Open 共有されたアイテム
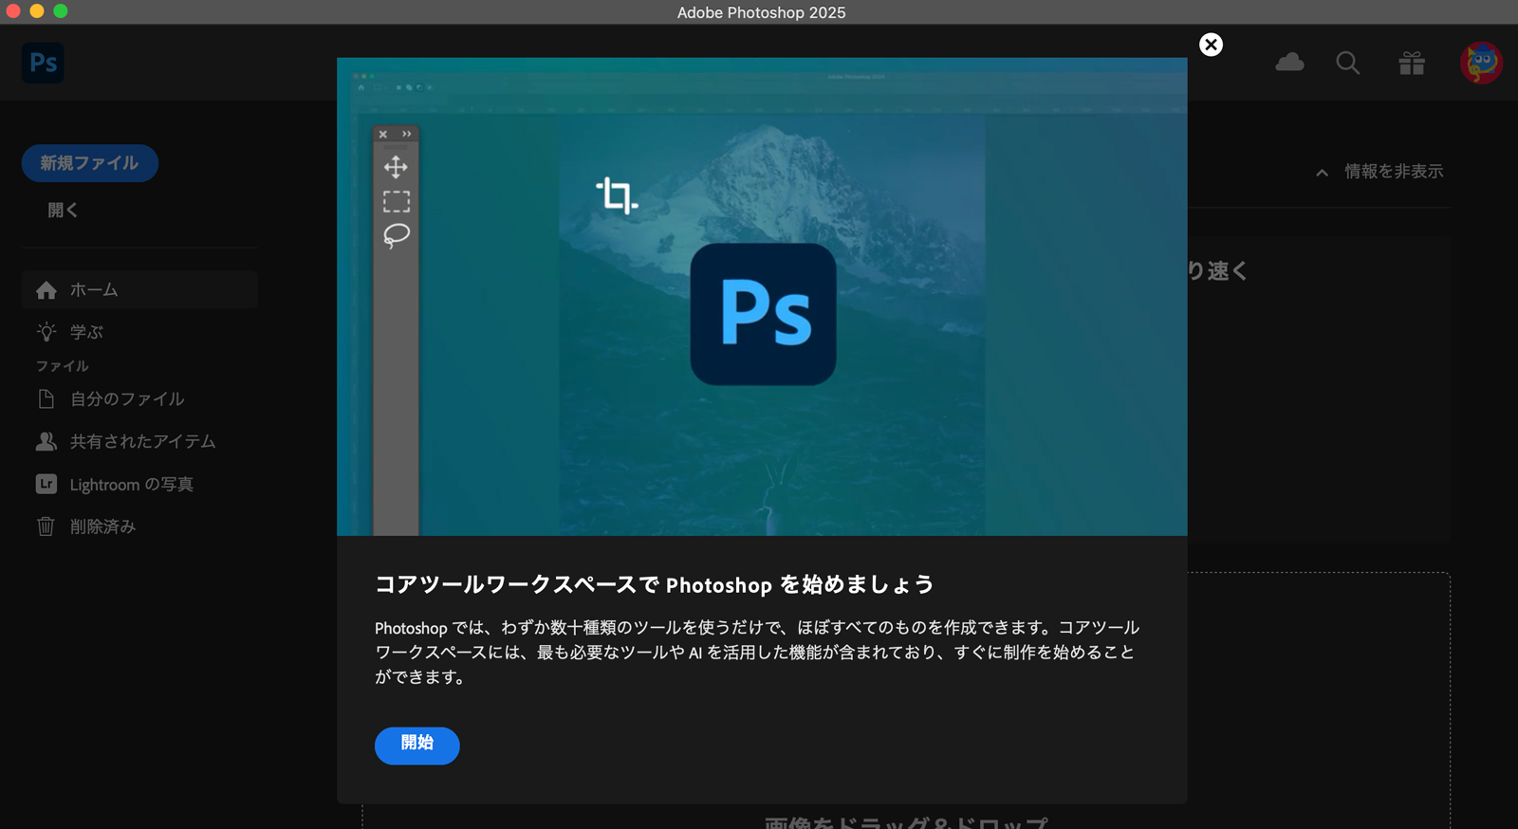The height and width of the screenshot is (829, 1518). [142, 442]
